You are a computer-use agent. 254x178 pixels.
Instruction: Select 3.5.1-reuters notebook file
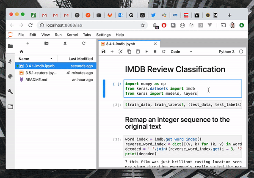click(56, 73)
